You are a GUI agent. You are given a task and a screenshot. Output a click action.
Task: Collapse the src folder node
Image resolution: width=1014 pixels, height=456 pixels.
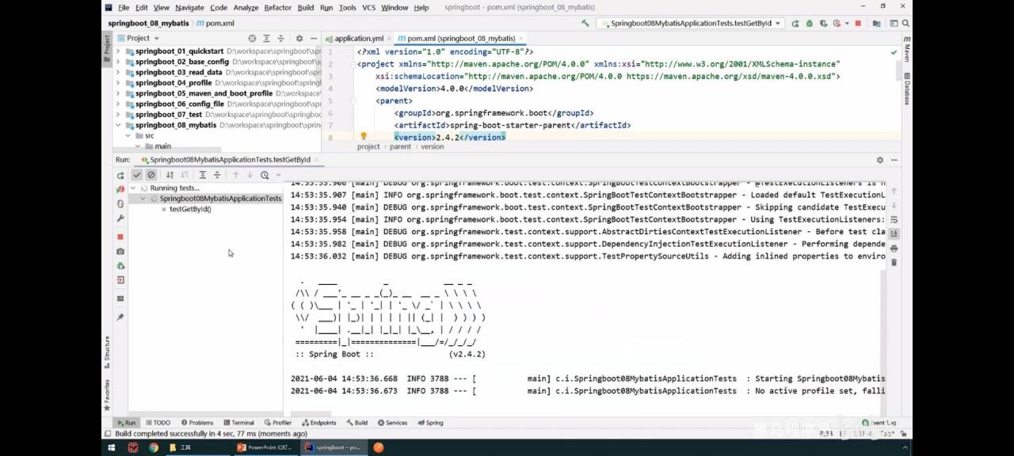click(x=128, y=135)
